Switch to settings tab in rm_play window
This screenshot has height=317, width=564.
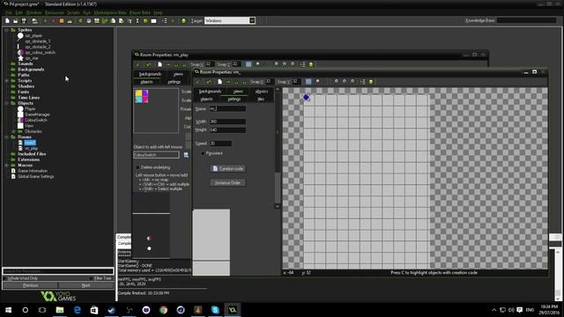[x=174, y=82]
